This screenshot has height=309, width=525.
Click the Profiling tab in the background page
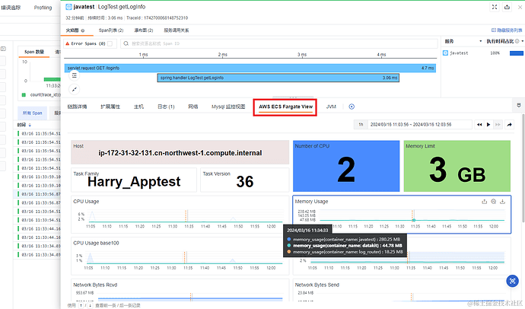coord(43,8)
